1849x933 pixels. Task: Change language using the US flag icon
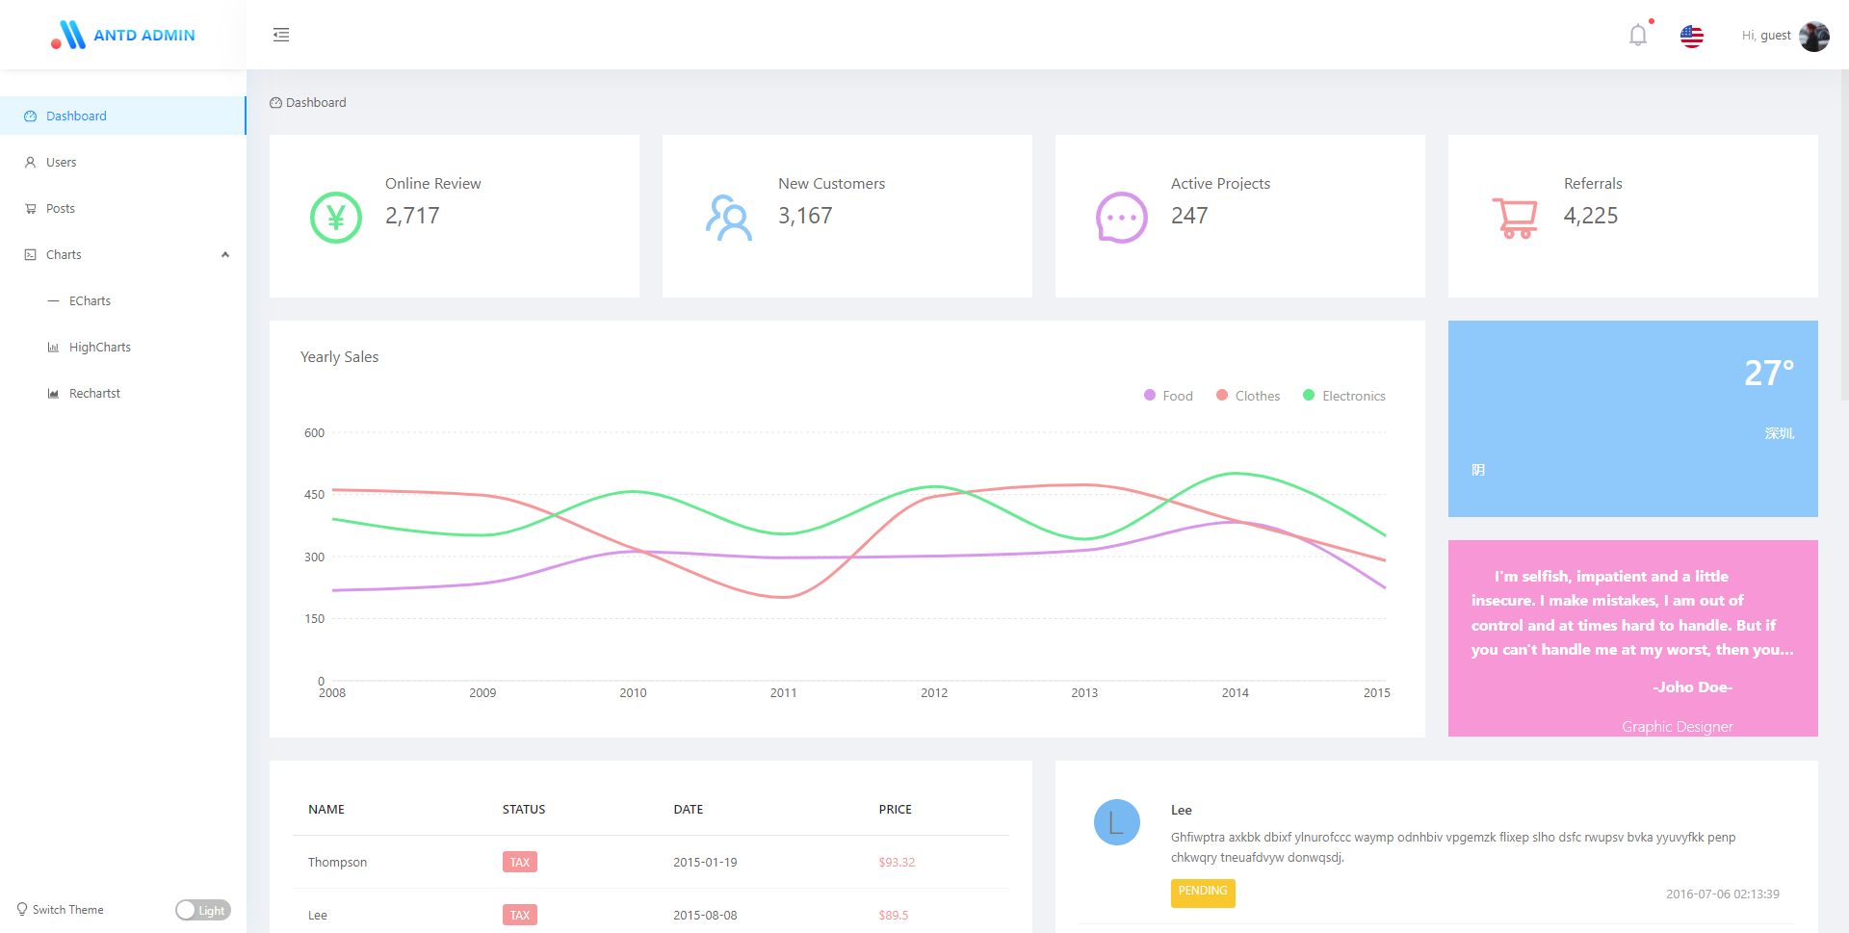[x=1691, y=36]
